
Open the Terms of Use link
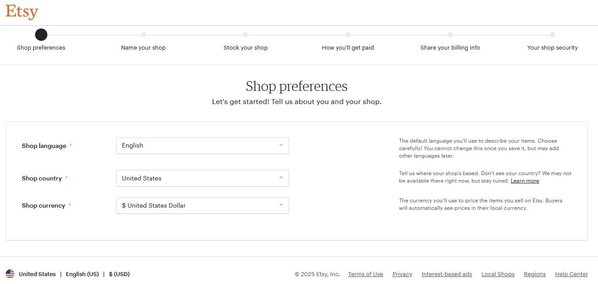point(366,274)
